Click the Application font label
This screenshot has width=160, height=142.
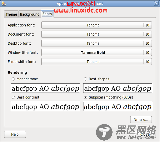(x=22, y=25)
